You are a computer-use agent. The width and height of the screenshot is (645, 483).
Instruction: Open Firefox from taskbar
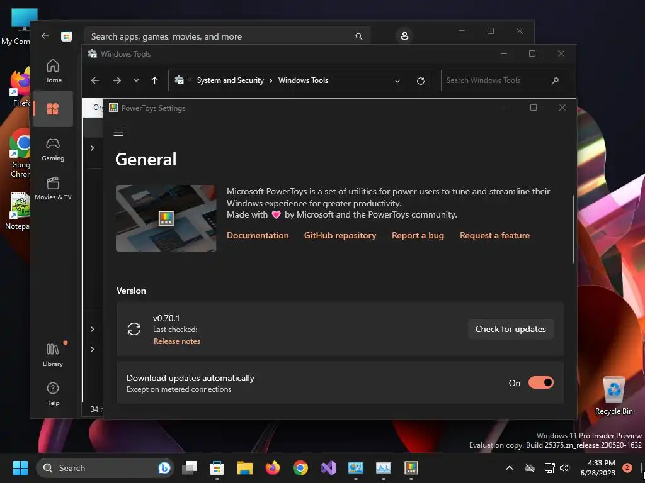[x=272, y=468]
